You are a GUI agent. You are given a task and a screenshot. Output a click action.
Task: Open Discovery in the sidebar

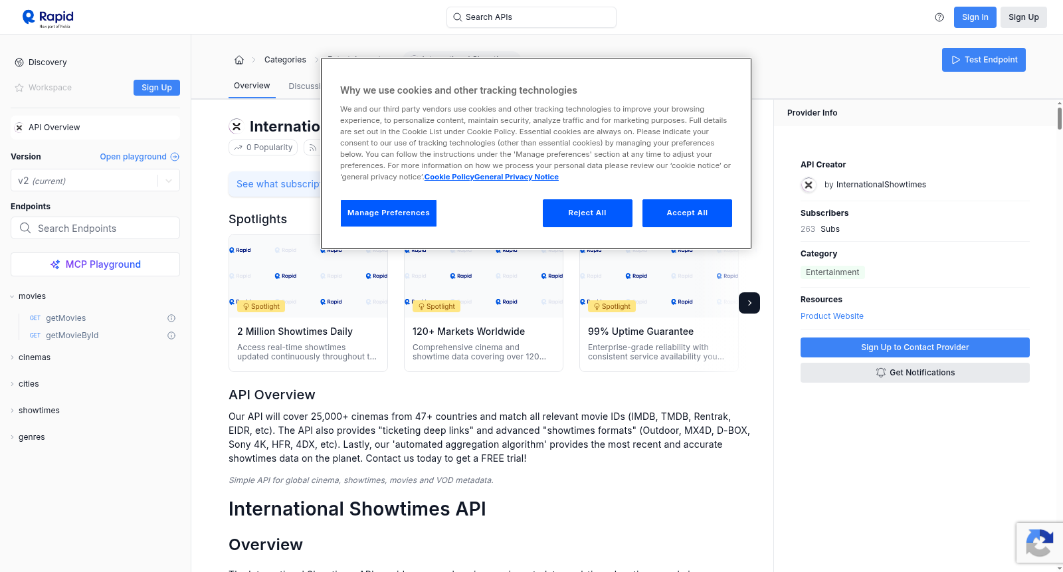tap(47, 62)
